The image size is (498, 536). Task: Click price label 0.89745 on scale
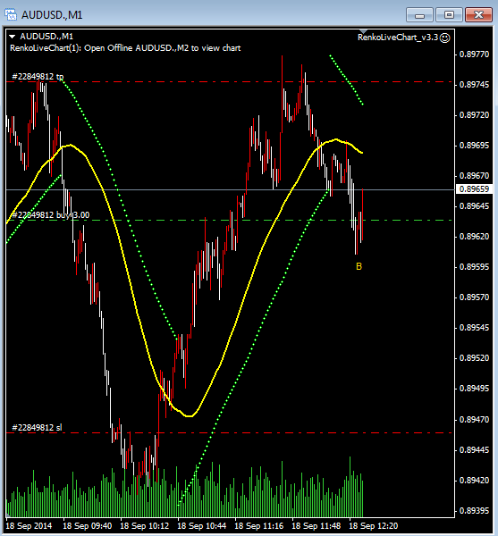(474, 85)
